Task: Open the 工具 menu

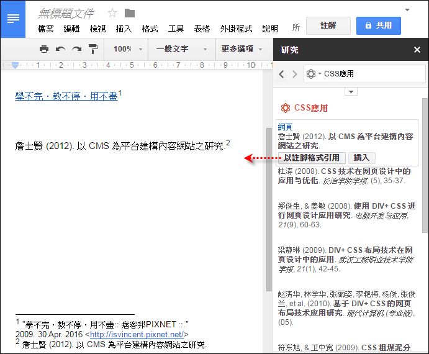Action: (x=176, y=29)
